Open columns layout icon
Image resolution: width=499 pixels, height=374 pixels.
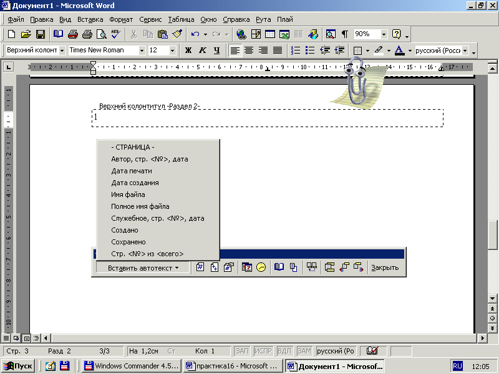tap(299, 34)
